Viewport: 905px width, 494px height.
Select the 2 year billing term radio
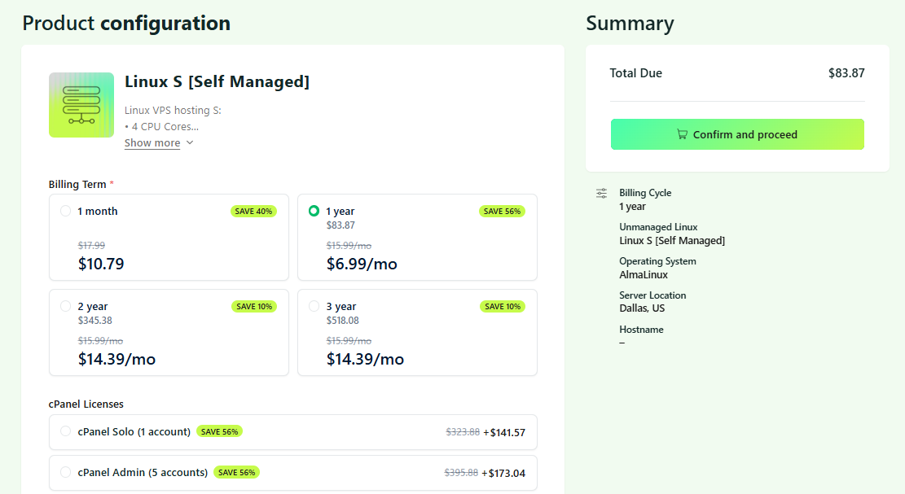[x=65, y=306]
